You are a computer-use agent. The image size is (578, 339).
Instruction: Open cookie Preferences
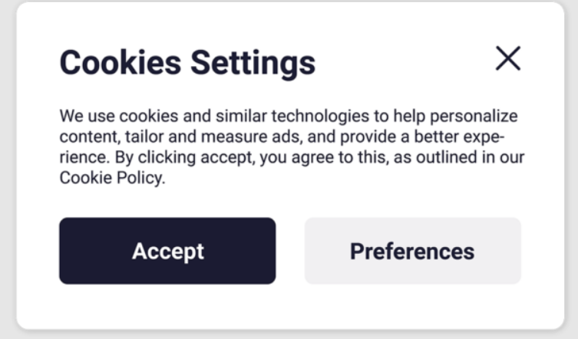(412, 251)
